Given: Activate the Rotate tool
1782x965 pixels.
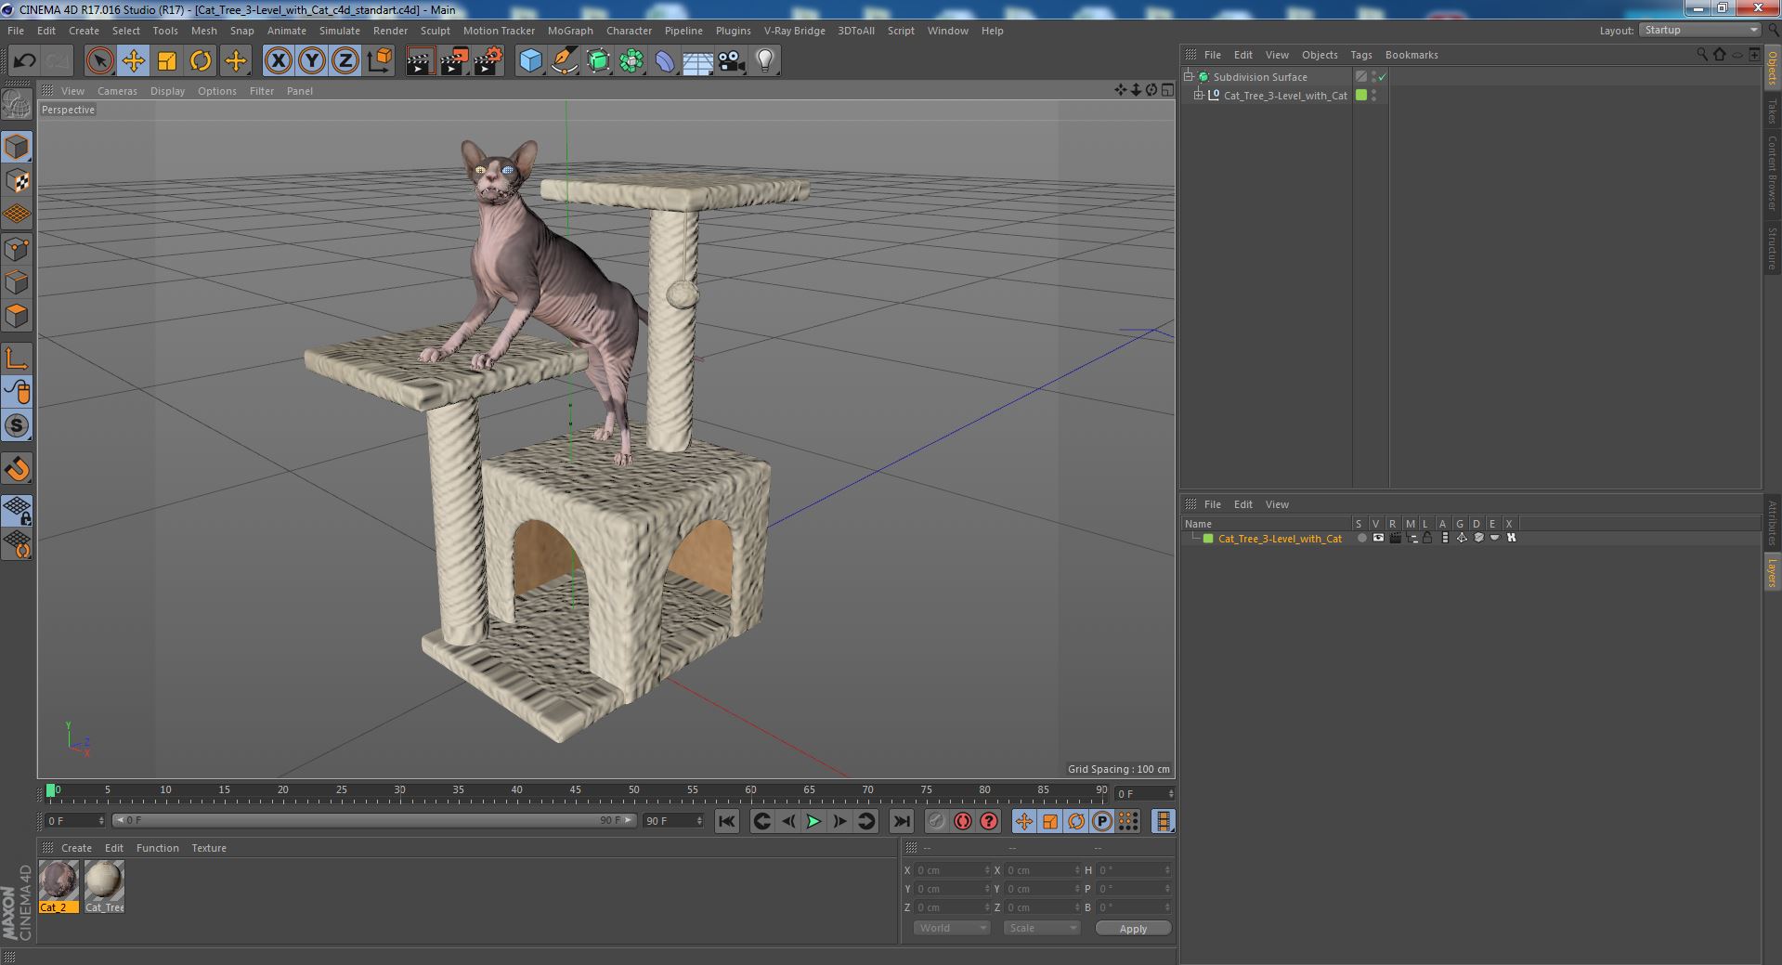Looking at the screenshot, I should [200, 61].
